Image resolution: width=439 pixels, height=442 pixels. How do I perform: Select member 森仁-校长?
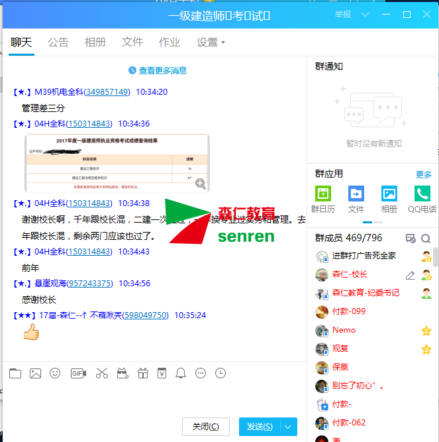pos(350,274)
